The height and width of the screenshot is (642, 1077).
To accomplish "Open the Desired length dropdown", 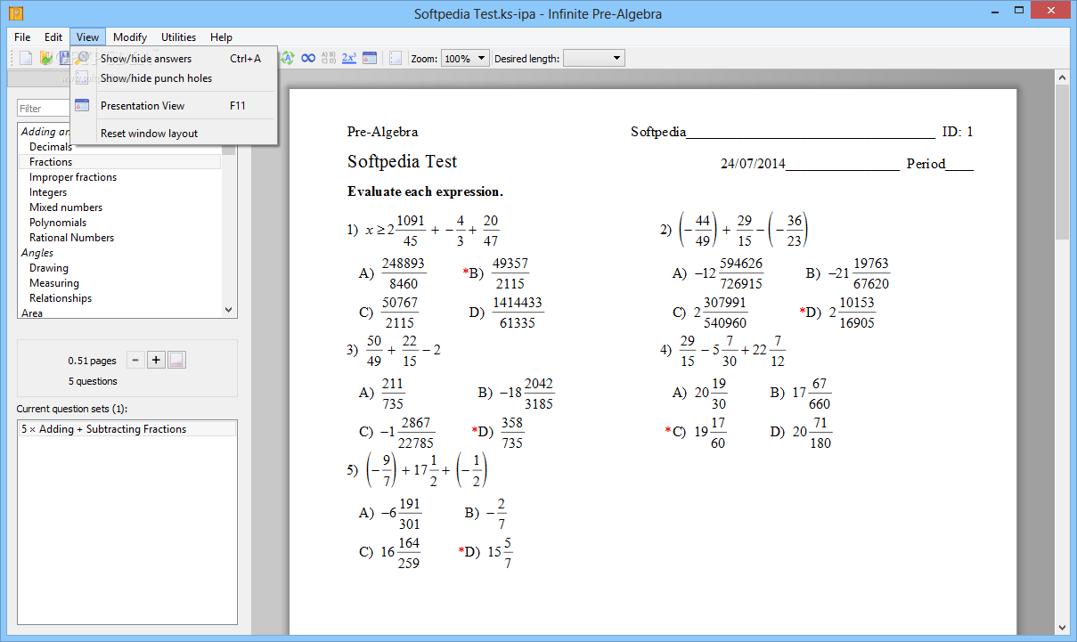I will pos(594,59).
